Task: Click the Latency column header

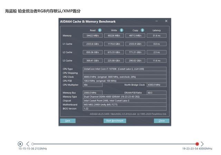Action: 156,30
